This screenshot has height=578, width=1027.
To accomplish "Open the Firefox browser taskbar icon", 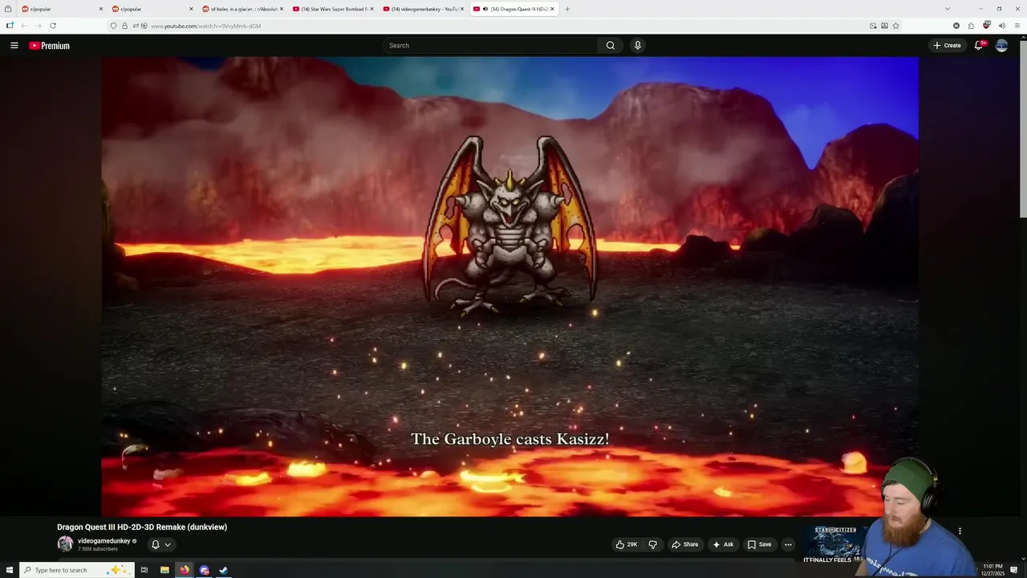I will 185,570.
